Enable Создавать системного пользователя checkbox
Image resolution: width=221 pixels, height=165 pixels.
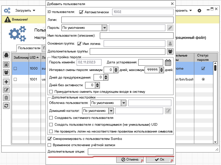point(51,118)
